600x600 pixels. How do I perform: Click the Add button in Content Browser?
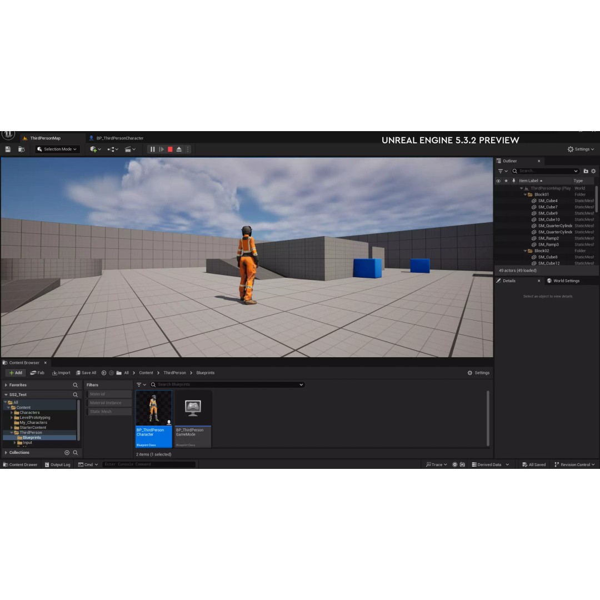16,373
